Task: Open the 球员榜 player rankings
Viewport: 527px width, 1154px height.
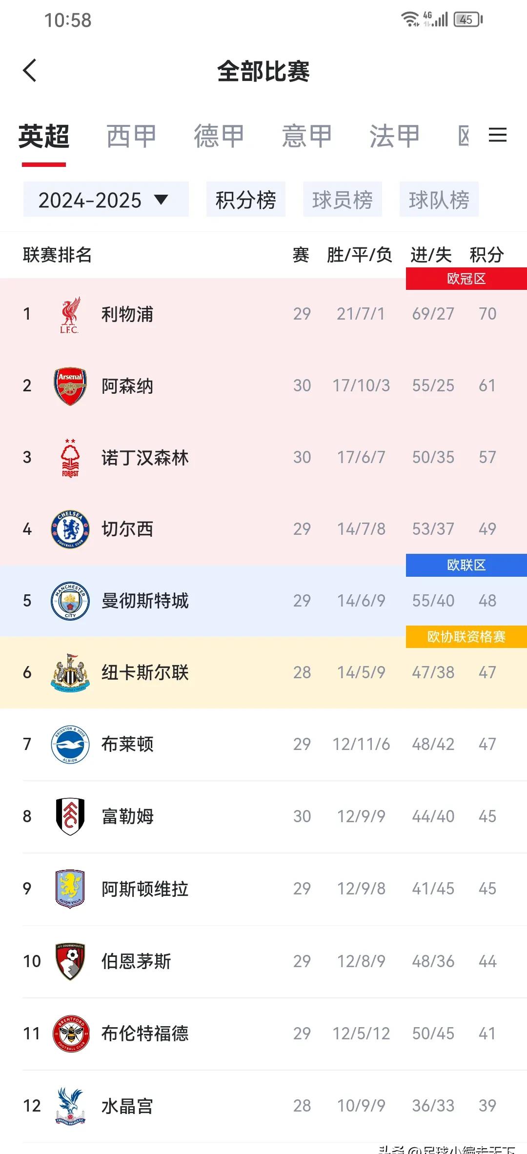Action: [x=343, y=199]
